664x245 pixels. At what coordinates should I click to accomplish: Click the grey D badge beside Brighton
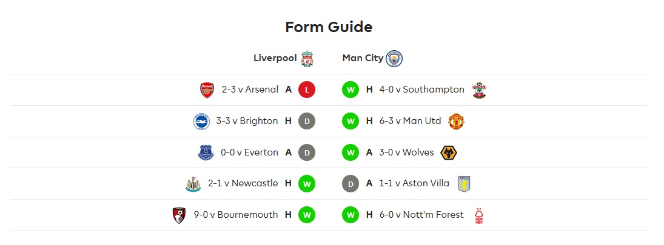307,121
